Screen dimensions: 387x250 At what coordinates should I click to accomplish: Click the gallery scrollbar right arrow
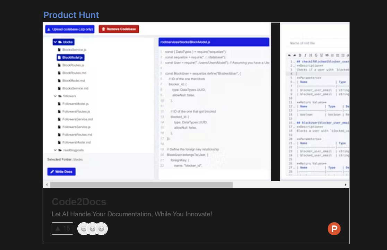point(345,184)
